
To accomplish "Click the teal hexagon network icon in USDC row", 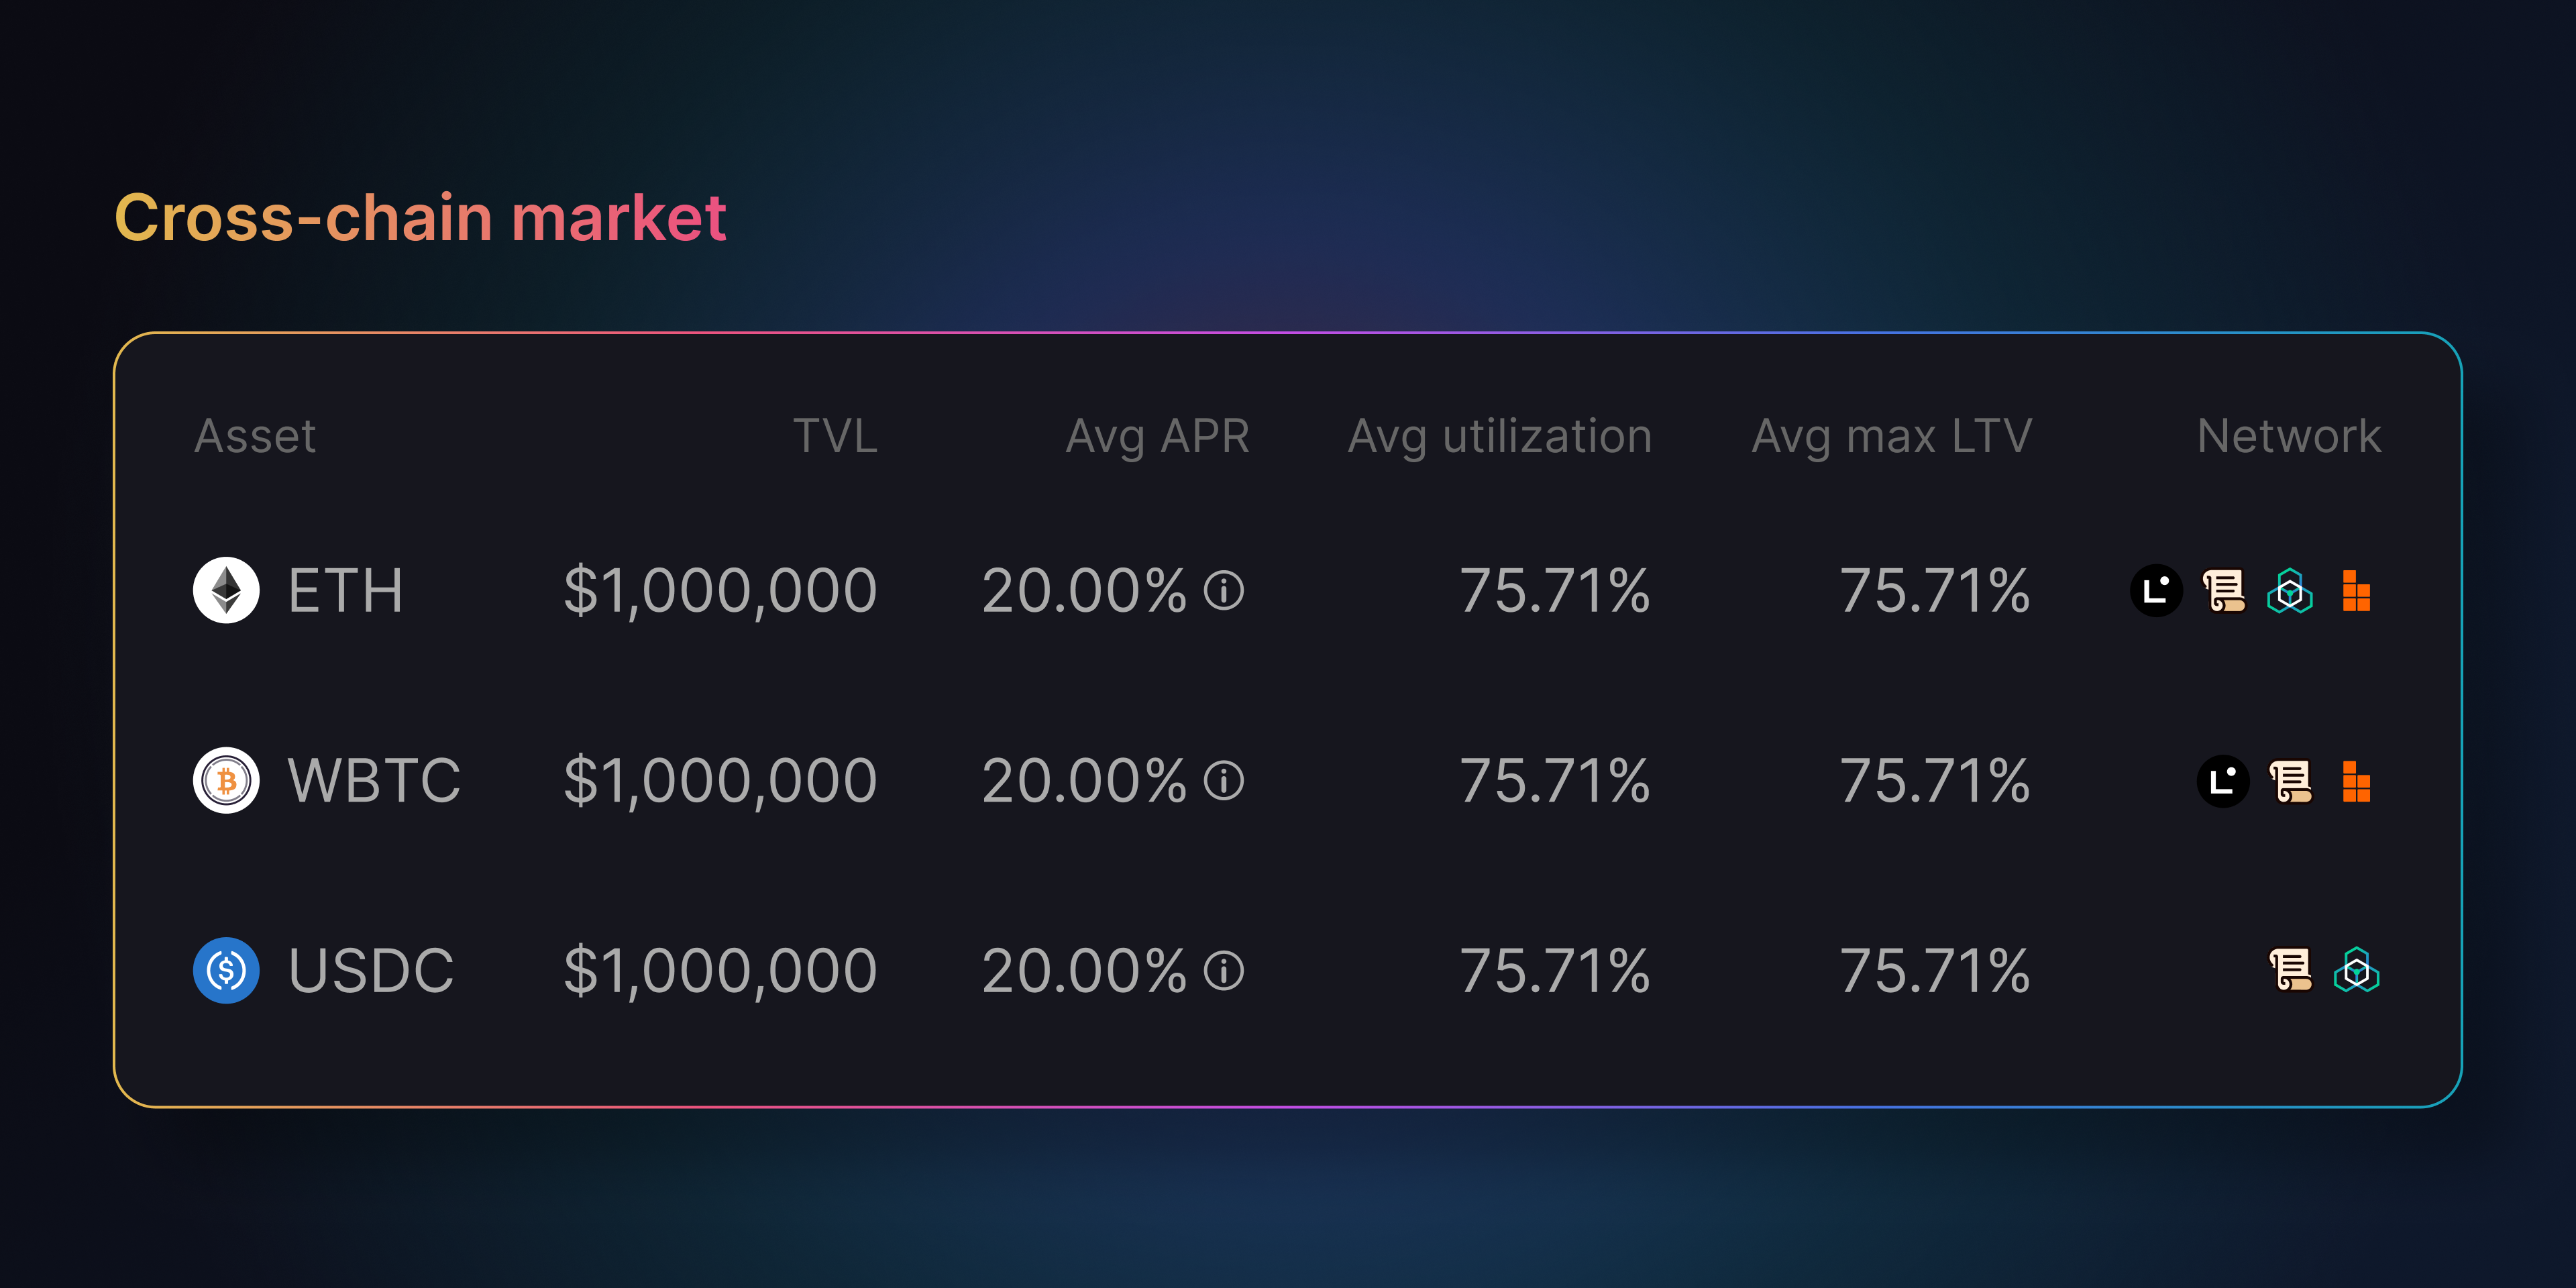I will pos(2356,970).
